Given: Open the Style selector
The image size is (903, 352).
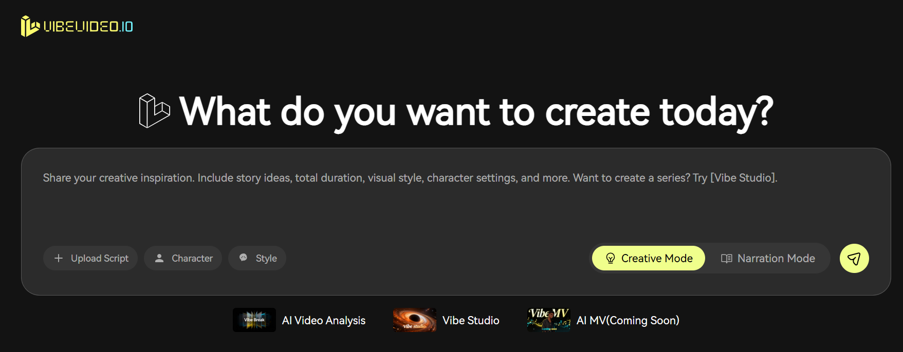Looking at the screenshot, I should click(x=257, y=258).
